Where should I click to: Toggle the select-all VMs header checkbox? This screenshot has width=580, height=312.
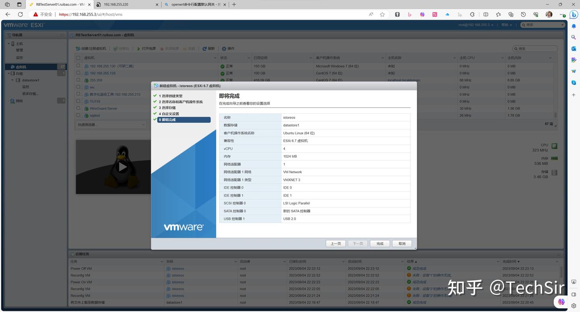(79, 58)
